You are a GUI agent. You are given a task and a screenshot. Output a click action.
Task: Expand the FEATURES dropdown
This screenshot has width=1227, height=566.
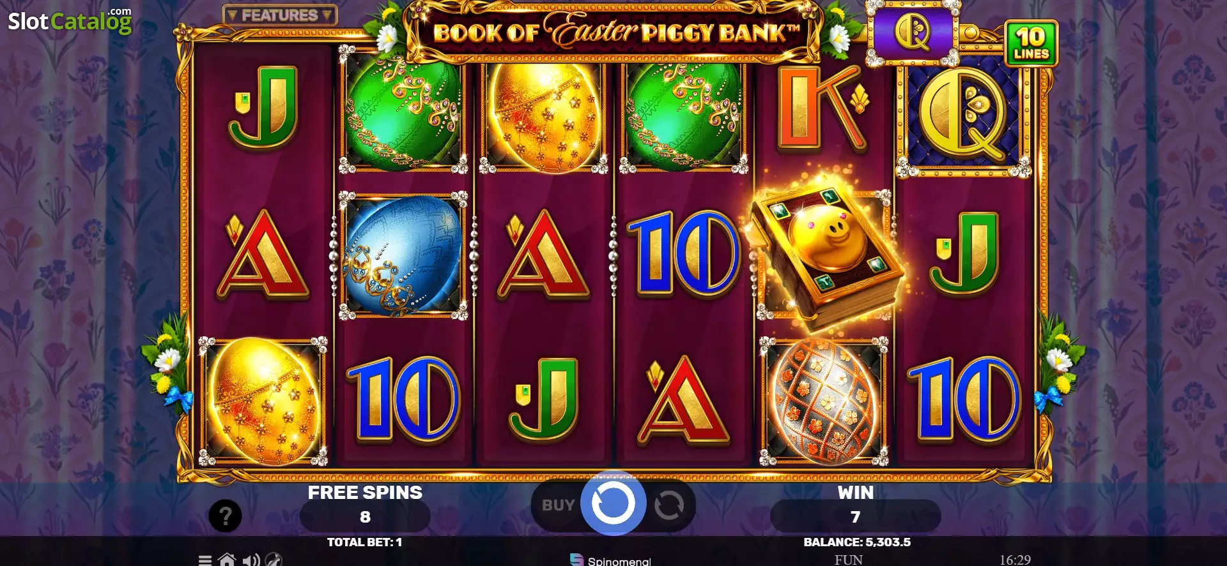(280, 15)
